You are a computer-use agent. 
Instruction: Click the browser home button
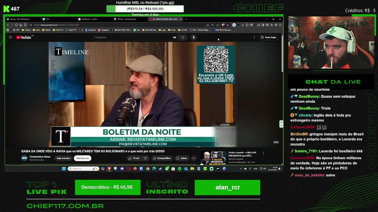pos(21,25)
